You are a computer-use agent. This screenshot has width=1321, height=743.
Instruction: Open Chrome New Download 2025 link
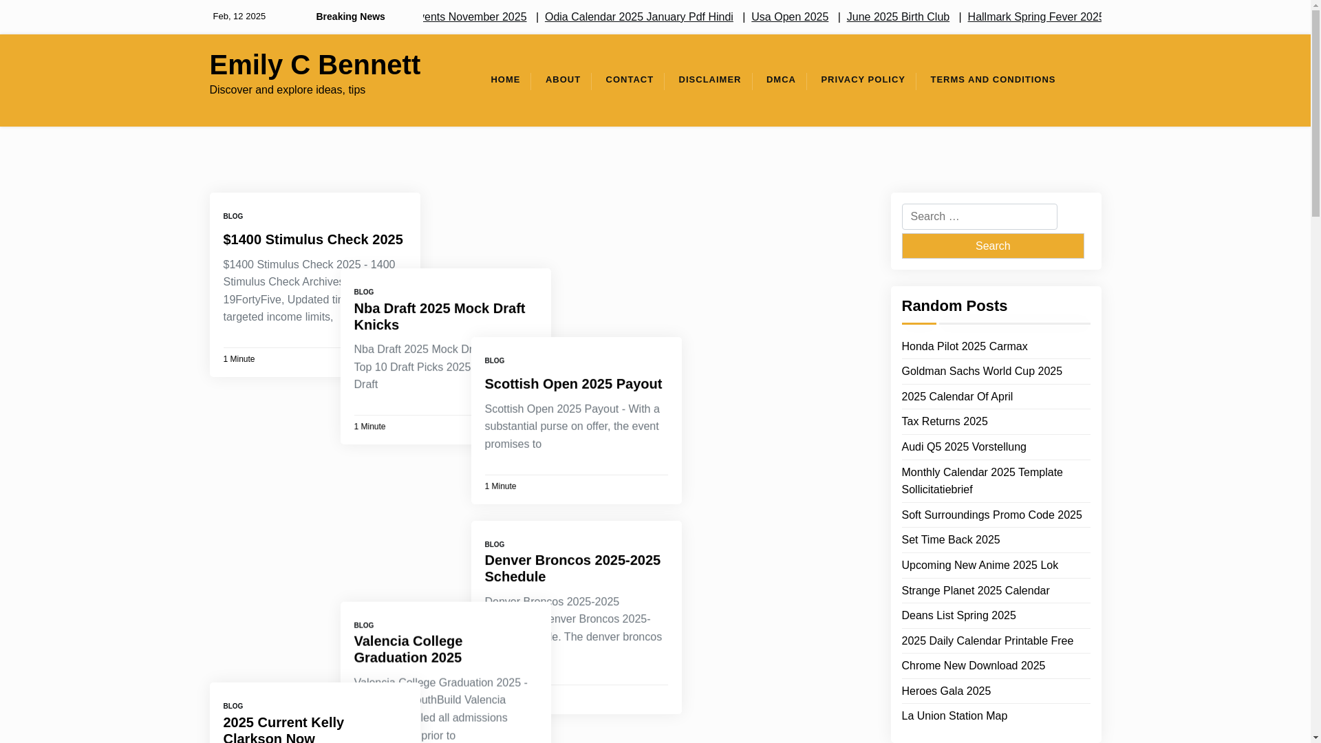point(973,666)
